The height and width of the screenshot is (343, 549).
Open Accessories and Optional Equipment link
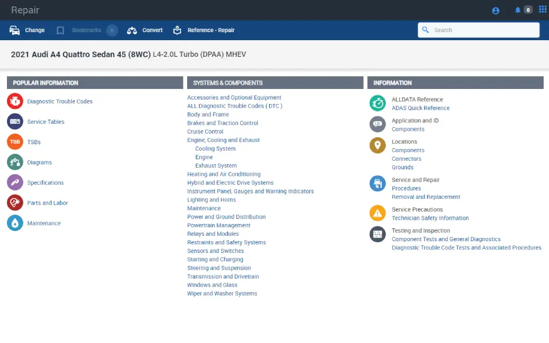click(x=234, y=98)
